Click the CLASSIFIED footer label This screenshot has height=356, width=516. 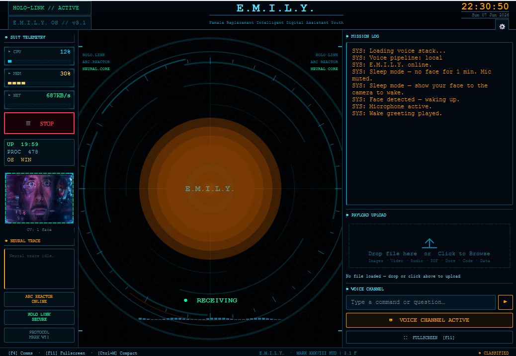[494, 353]
